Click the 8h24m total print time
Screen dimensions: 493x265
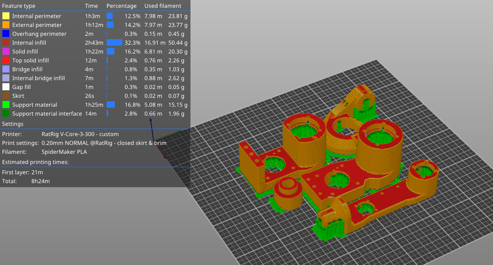(41, 181)
